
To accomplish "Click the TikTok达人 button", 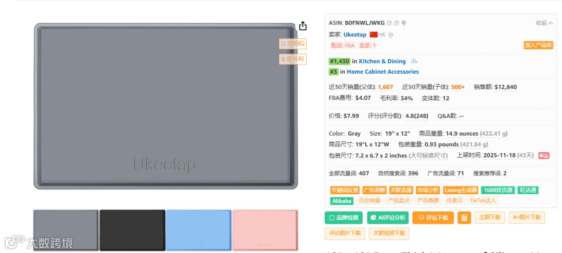I will click(x=483, y=201).
